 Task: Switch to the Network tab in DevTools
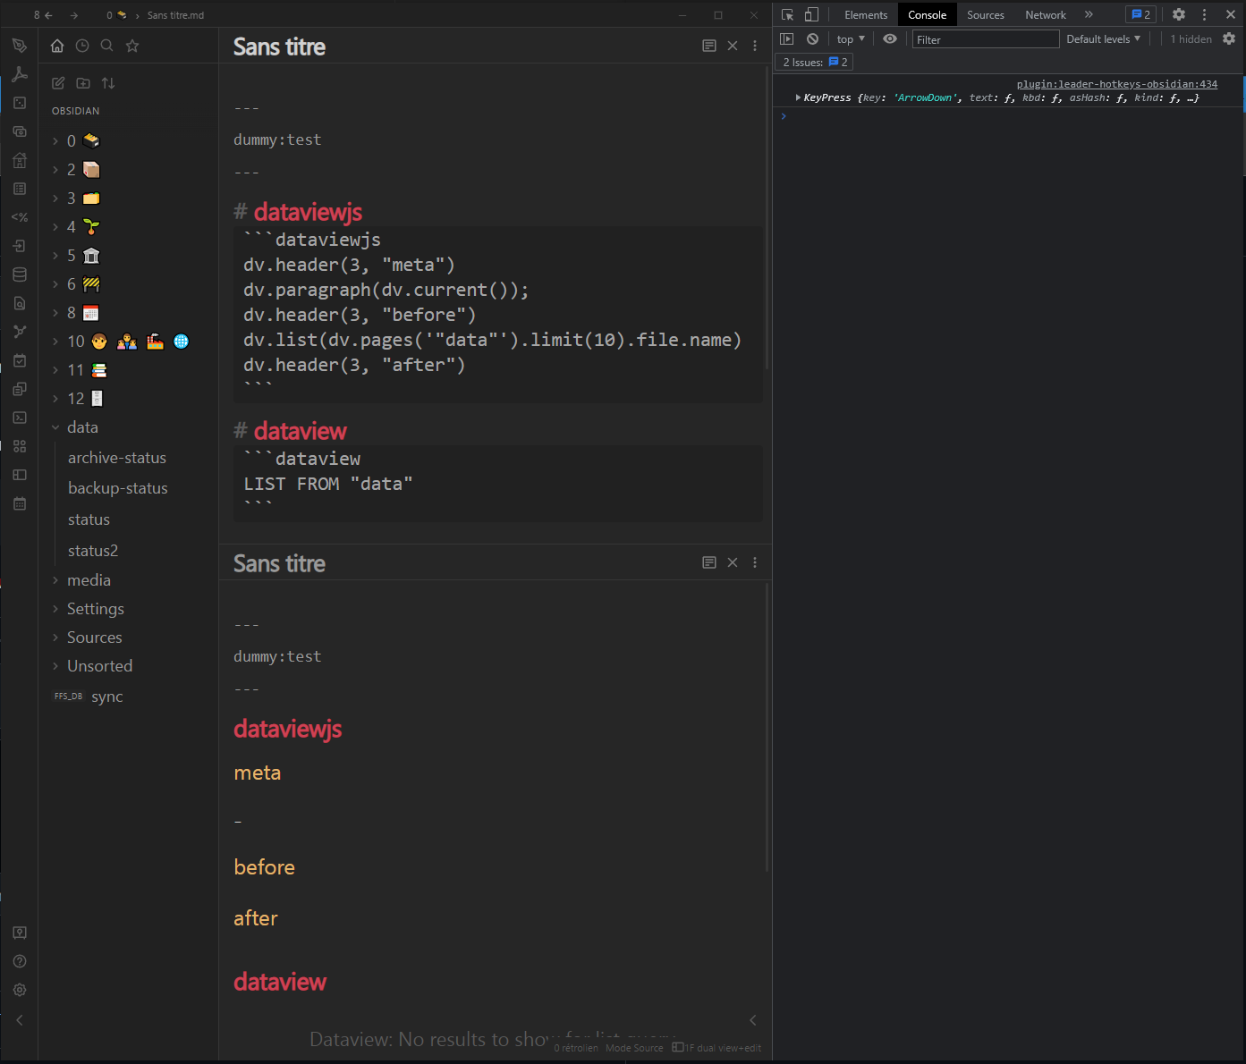pos(1045,14)
